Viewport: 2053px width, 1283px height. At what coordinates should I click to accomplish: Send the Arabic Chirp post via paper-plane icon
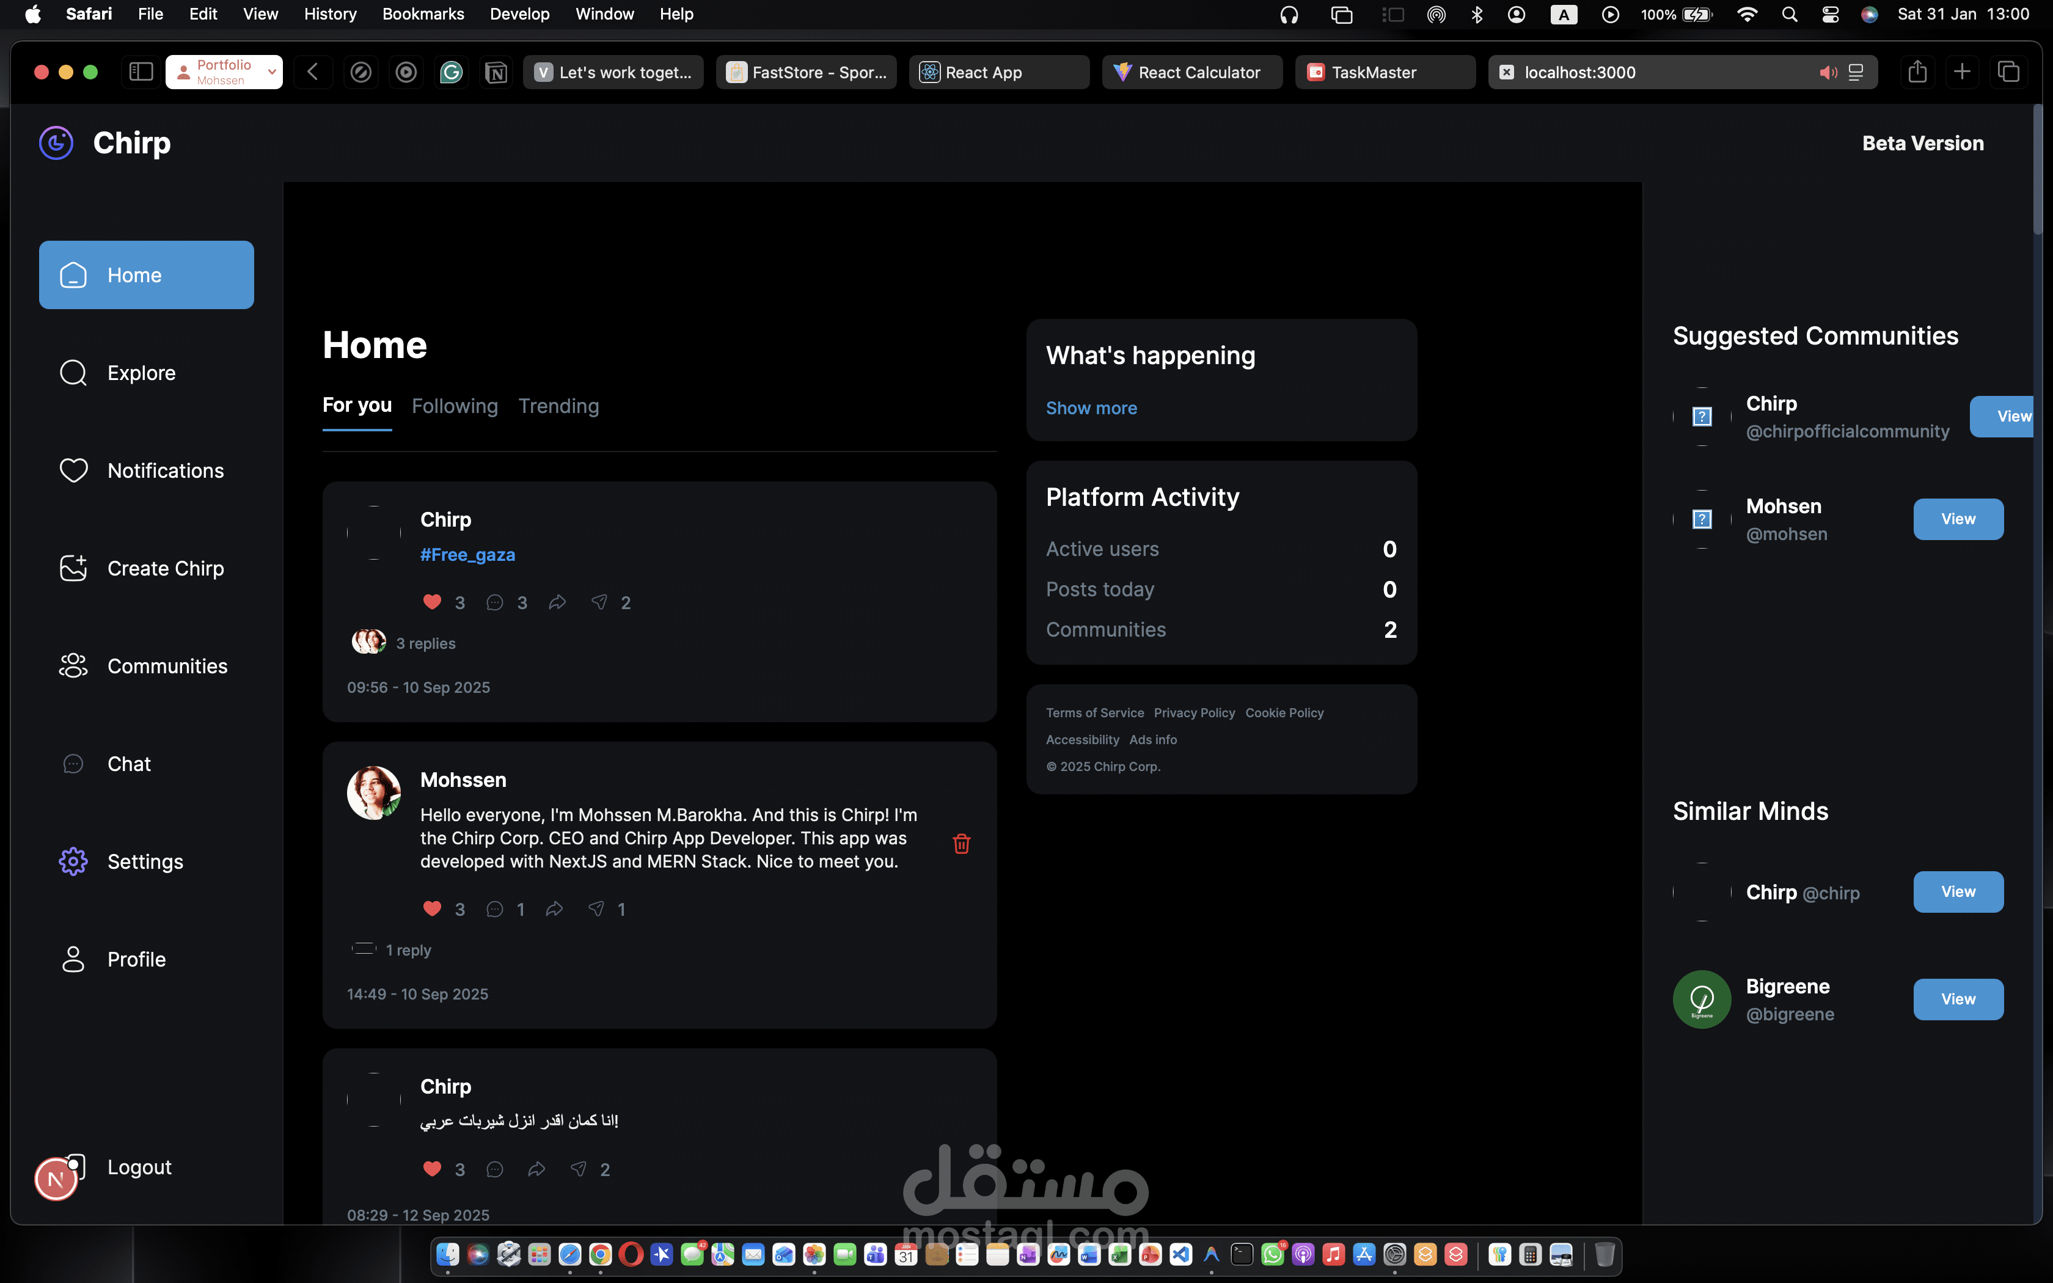[x=579, y=1169]
